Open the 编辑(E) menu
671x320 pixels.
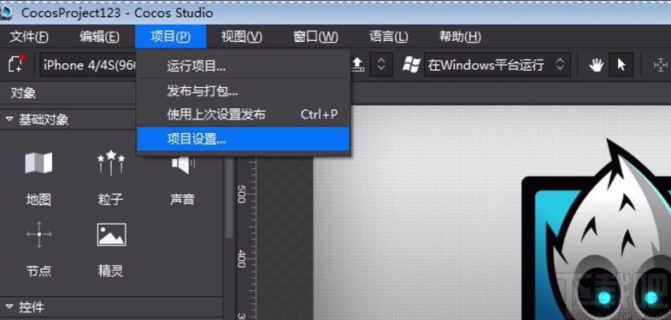coord(99,37)
